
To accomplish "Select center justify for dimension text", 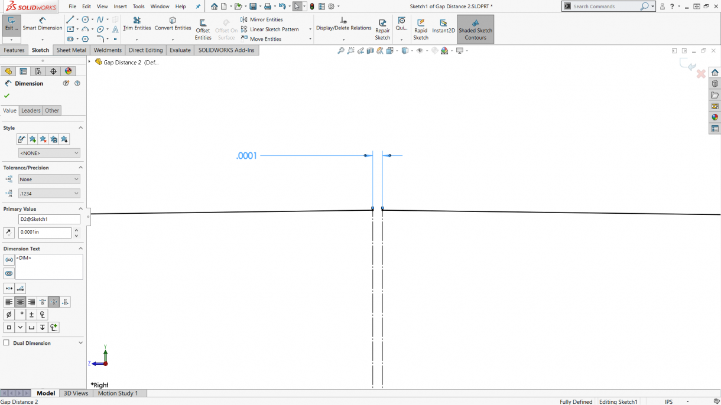I will tap(20, 302).
